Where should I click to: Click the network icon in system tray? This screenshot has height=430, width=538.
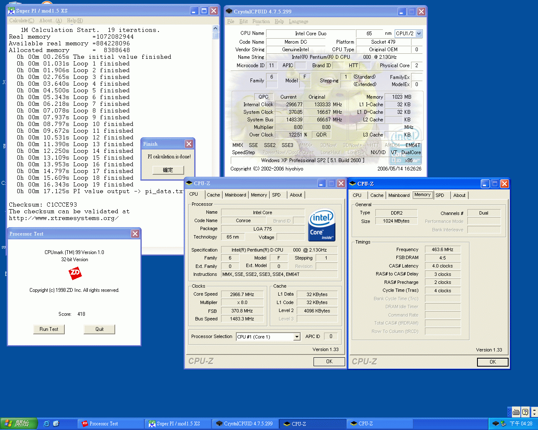pos(503,424)
